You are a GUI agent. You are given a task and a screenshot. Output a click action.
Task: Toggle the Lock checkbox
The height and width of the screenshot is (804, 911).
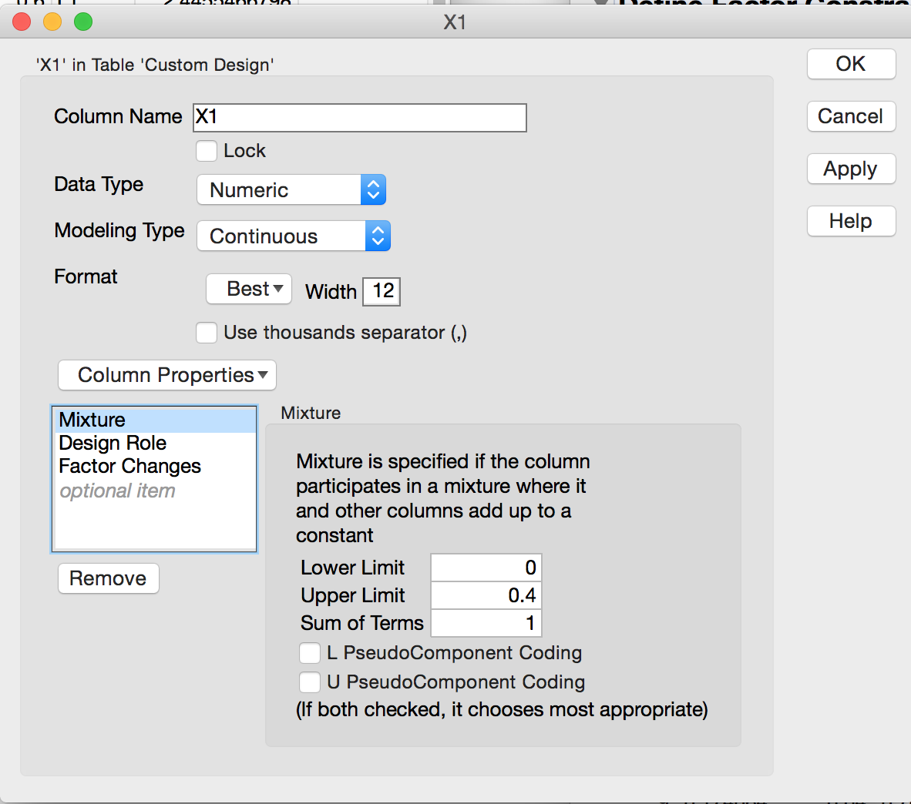207,151
